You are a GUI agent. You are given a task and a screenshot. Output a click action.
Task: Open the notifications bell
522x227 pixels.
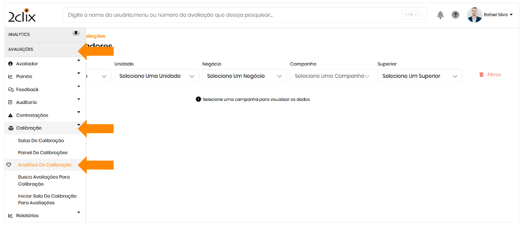[x=440, y=15]
